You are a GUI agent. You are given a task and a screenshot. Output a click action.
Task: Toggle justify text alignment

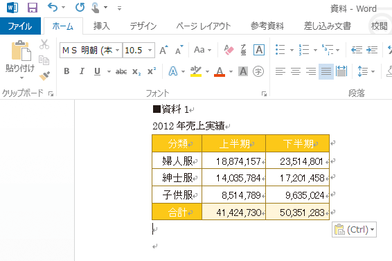pos(326,71)
